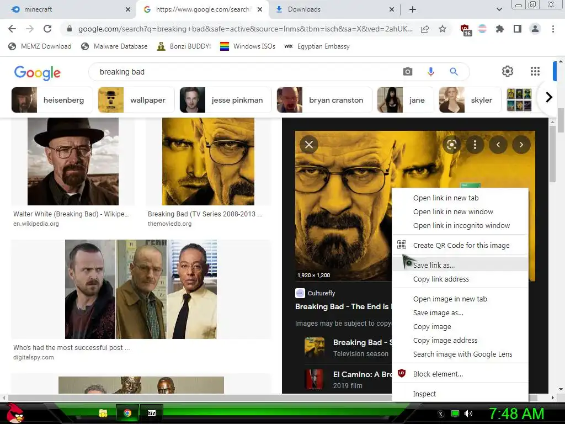Open the three-dot options on preview image
565x424 pixels.
point(475,145)
